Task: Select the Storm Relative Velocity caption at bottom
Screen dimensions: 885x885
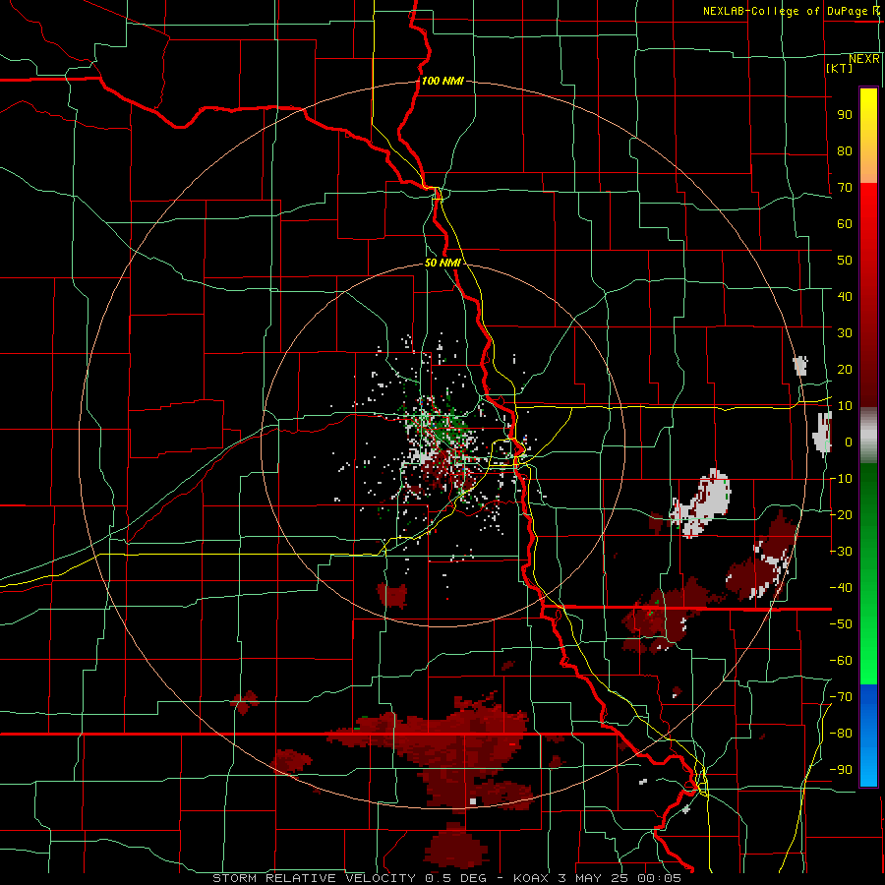Action: pos(446,878)
